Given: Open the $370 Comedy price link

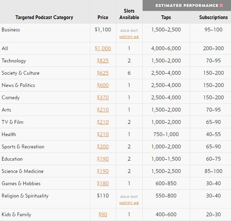Looking at the screenshot, I should coord(103,98).
